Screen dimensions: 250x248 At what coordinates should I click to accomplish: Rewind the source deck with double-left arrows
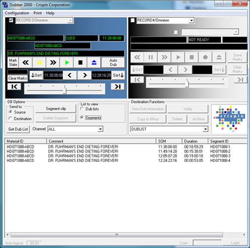click(26, 62)
